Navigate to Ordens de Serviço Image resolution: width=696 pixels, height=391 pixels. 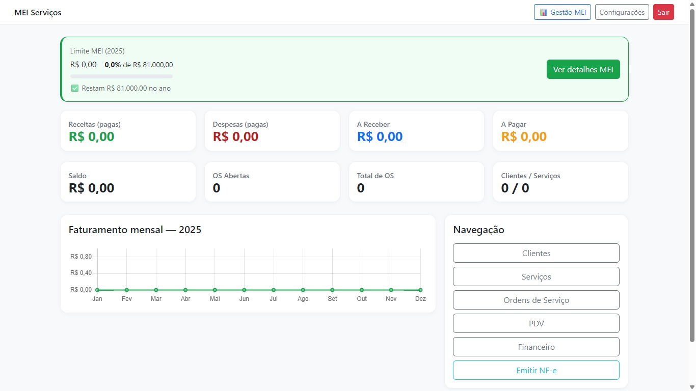[536, 300]
